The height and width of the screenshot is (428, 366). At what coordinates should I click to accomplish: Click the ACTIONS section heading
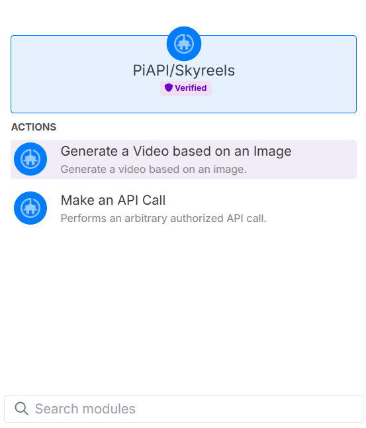pos(34,127)
